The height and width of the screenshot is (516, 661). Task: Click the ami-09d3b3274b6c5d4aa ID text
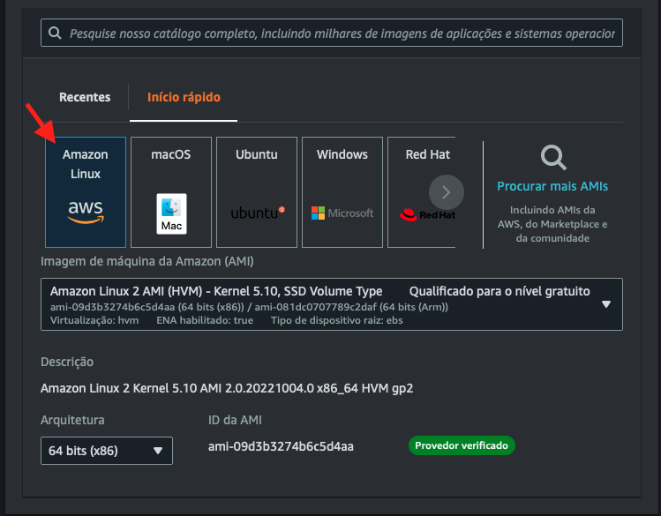(281, 446)
